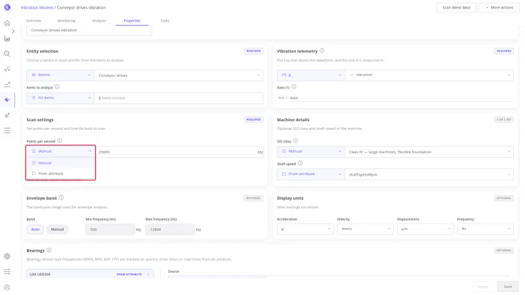Show Envelope band info icon
The height and width of the screenshot is (295, 525).
click(61, 198)
